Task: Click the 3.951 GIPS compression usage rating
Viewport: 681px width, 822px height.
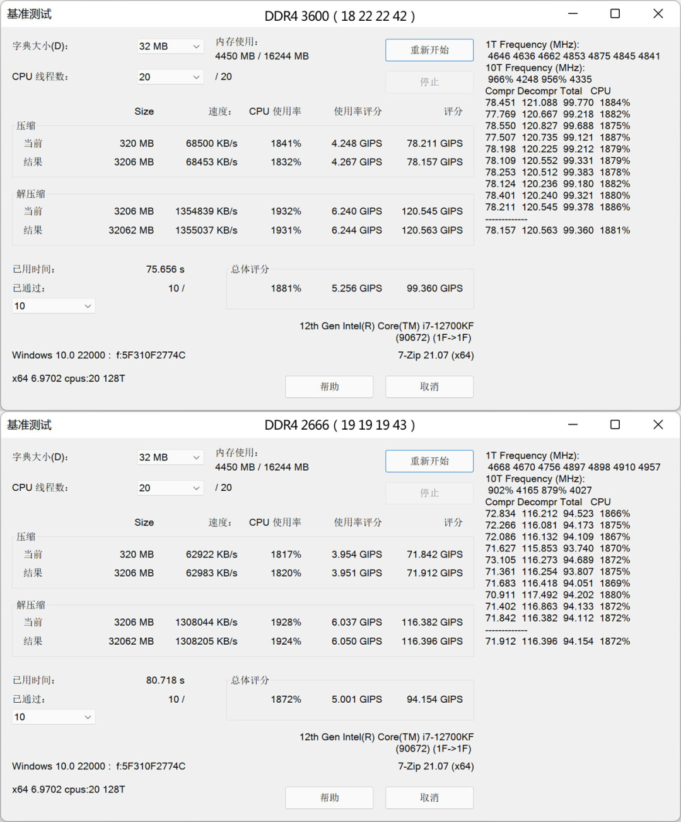Action: 357,573
